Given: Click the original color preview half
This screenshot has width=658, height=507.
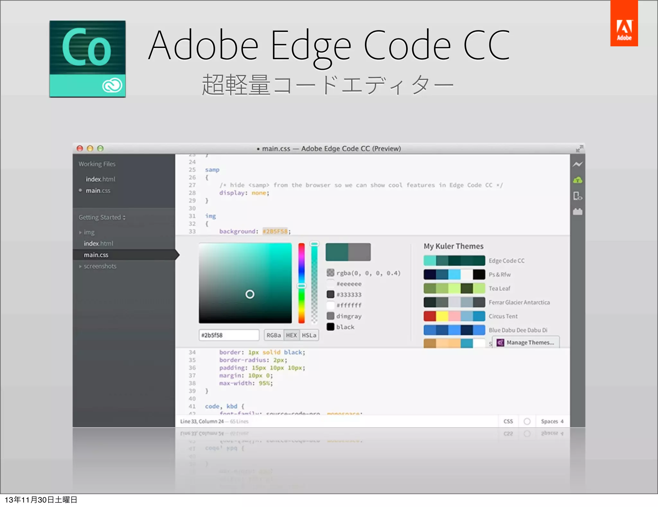Looking at the screenshot, I should 360,252.
